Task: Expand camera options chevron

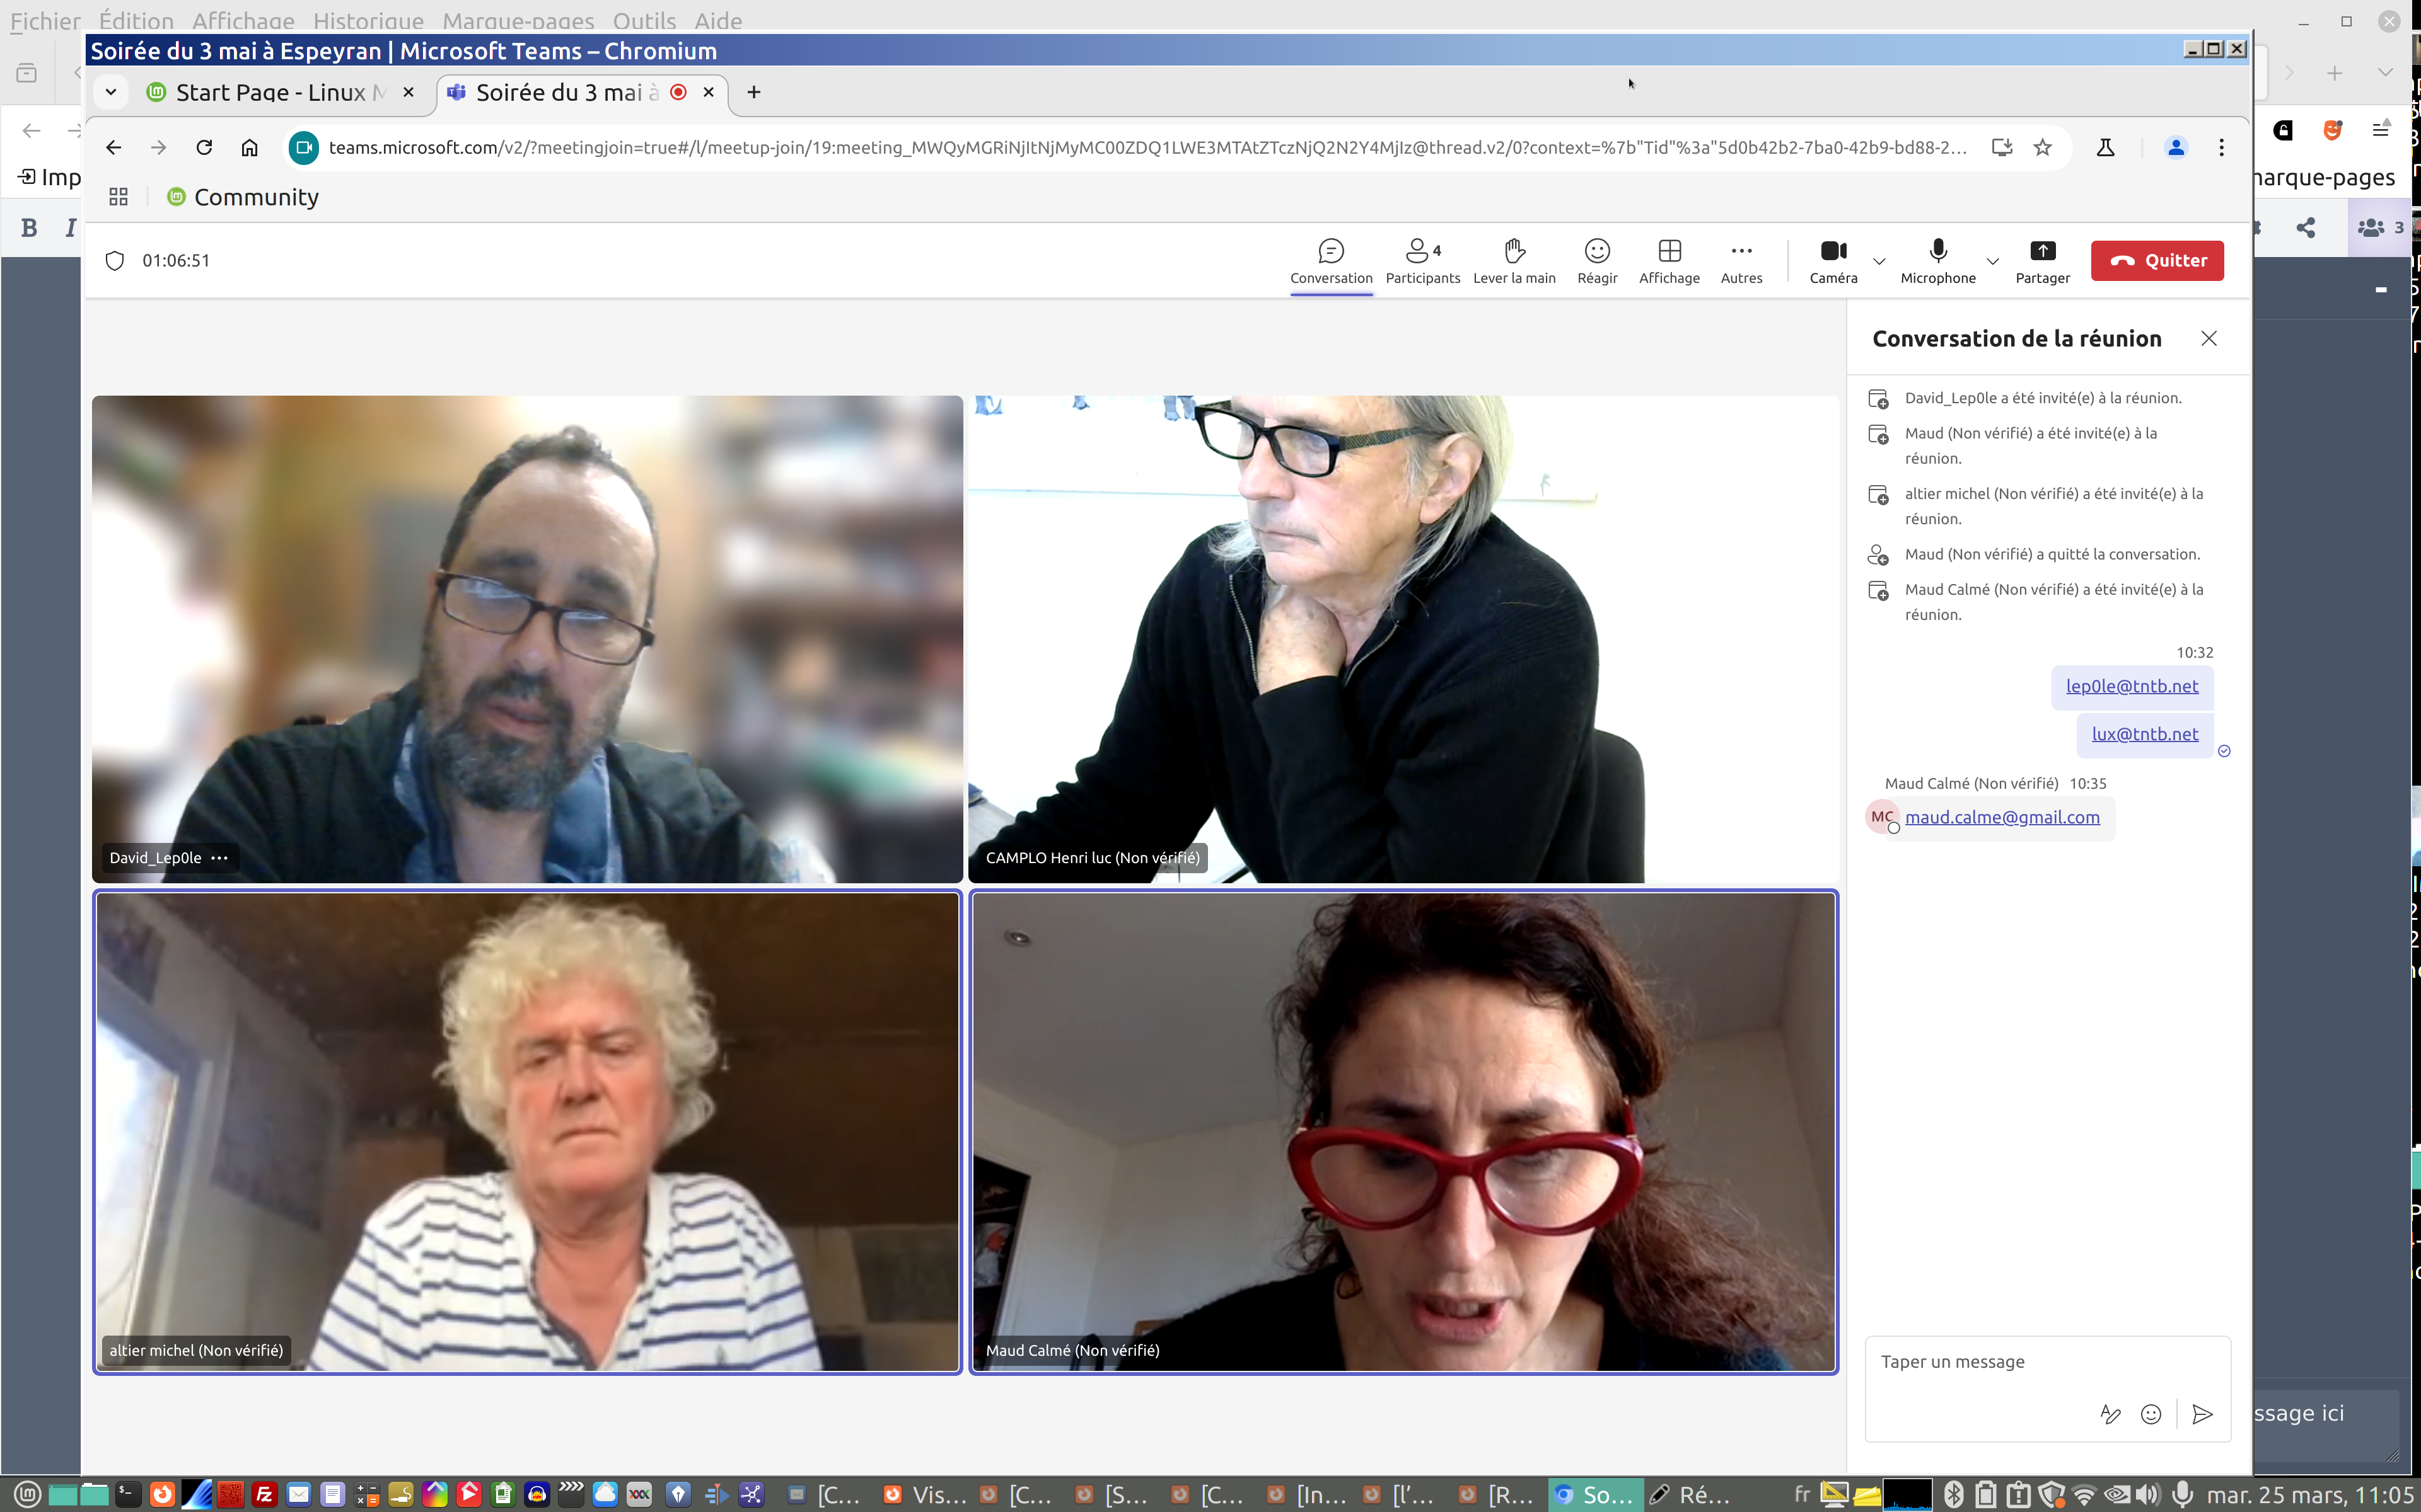Action: pos(1879,261)
